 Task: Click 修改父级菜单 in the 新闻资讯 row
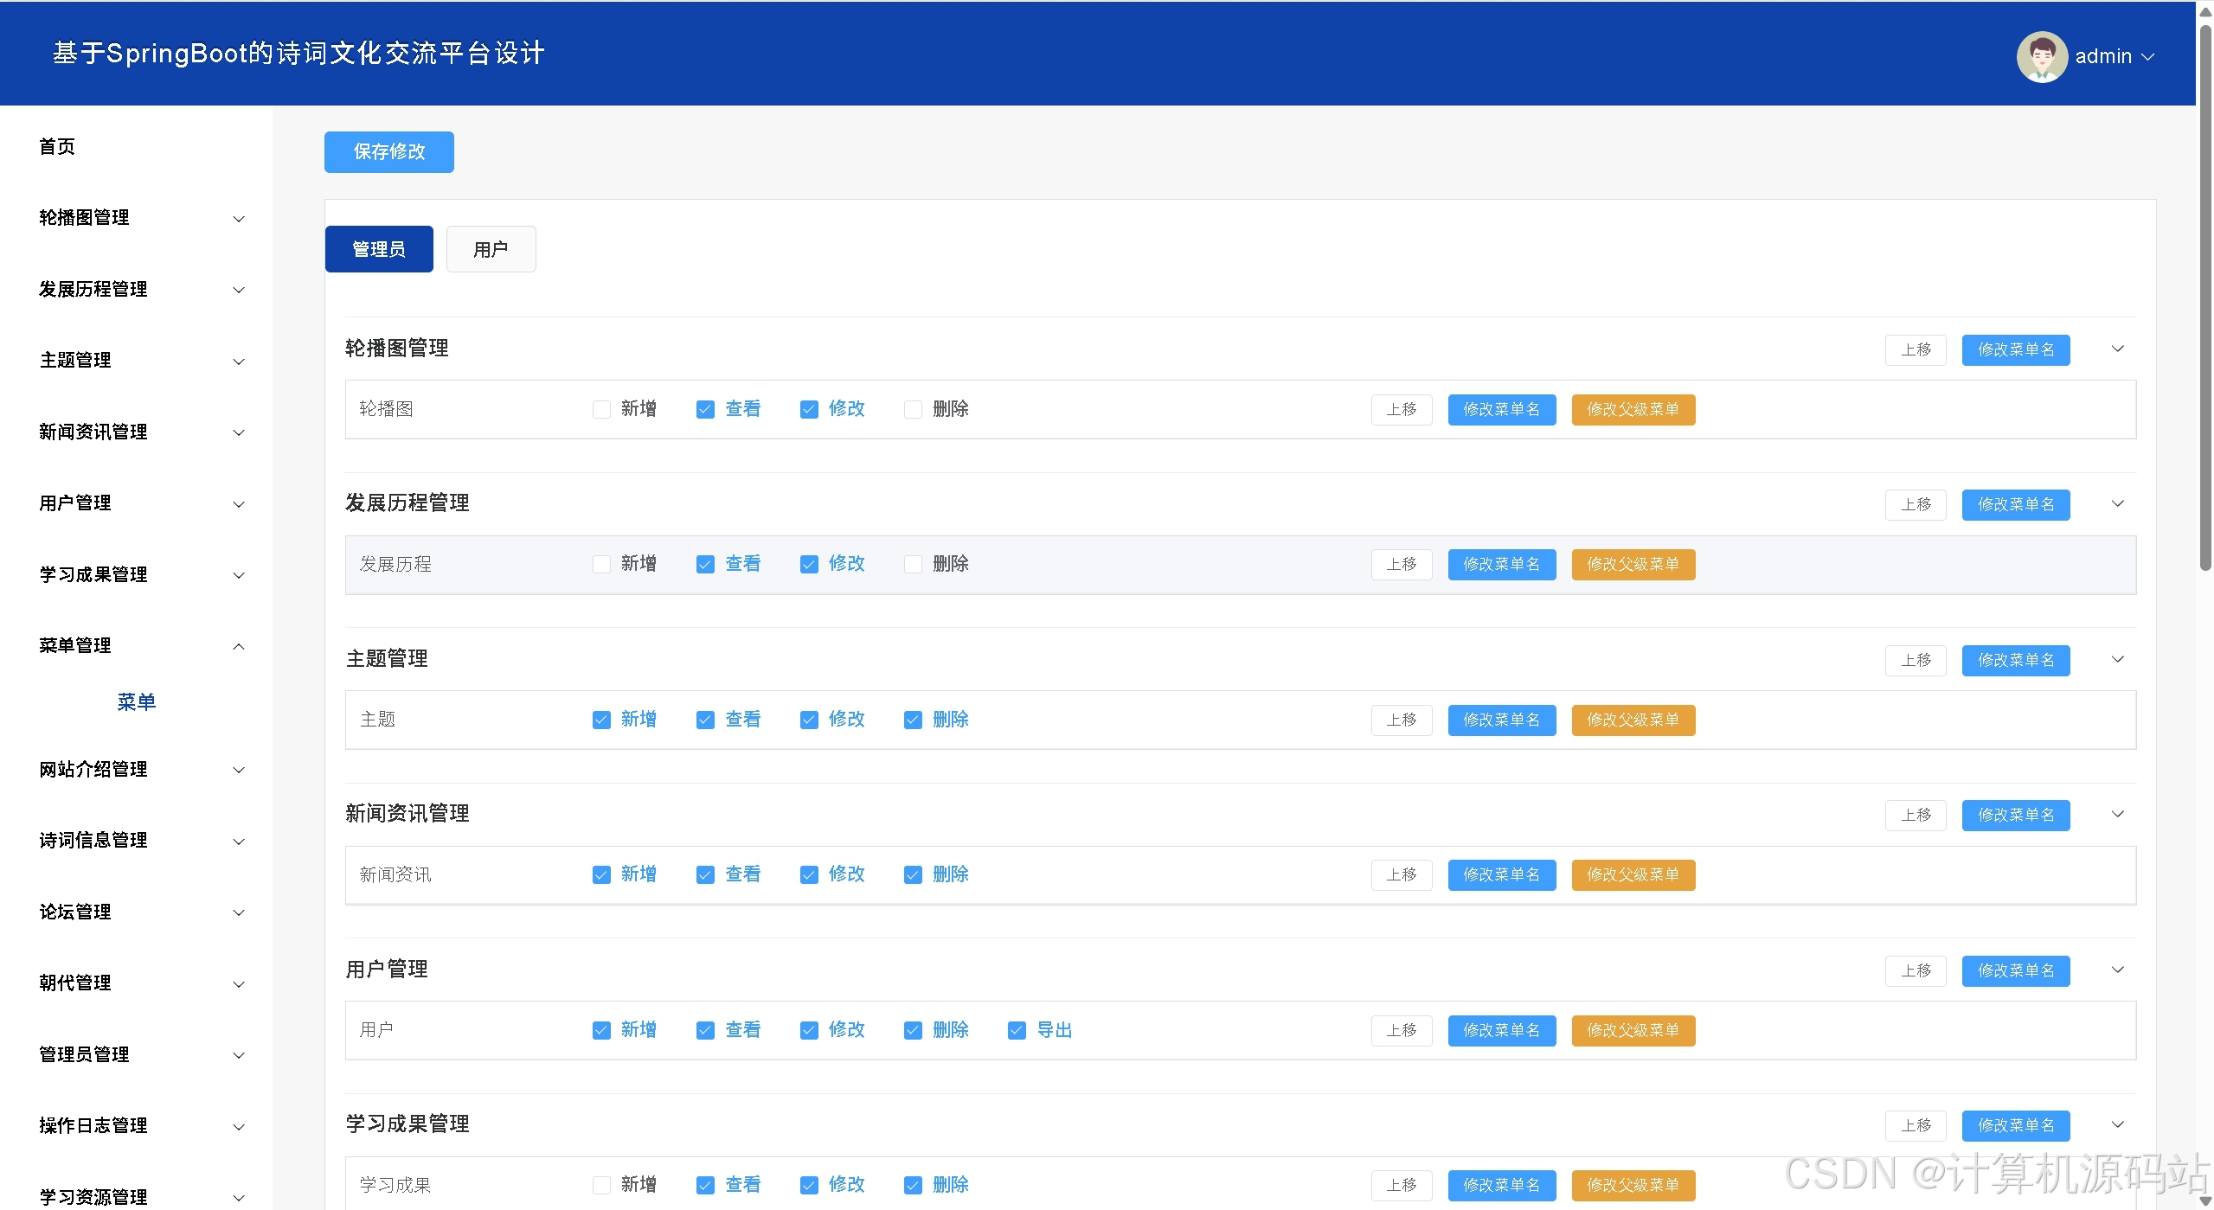1633,874
